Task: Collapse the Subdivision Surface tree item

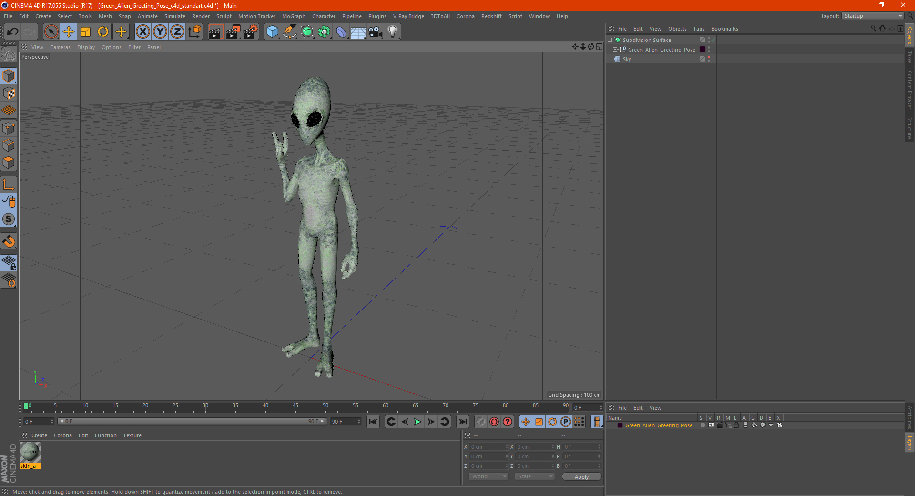Action: [x=610, y=40]
